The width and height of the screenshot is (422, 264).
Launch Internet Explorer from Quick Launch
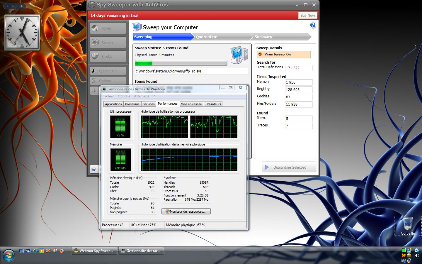pyautogui.click(x=35, y=251)
